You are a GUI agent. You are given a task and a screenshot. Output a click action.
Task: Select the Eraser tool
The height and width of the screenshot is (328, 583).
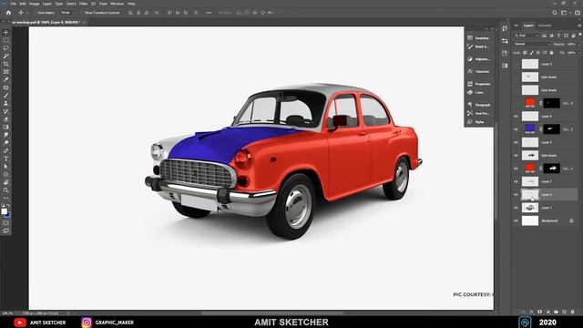(6, 119)
